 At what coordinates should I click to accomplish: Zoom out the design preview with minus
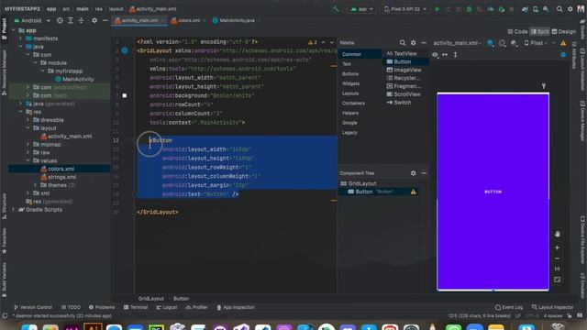point(557,258)
